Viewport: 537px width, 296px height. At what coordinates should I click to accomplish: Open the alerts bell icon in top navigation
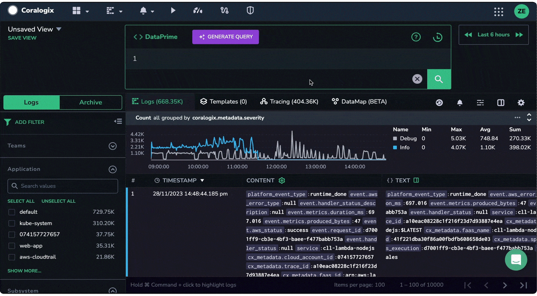(x=143, y=11)
